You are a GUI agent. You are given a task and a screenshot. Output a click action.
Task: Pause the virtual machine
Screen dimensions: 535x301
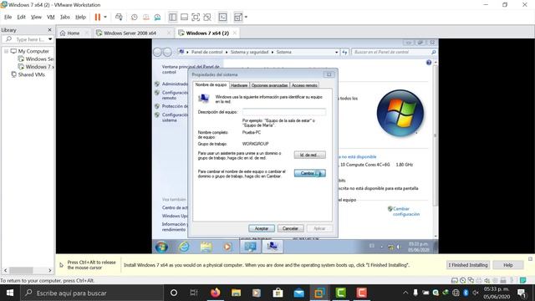[x=98, y=17]
